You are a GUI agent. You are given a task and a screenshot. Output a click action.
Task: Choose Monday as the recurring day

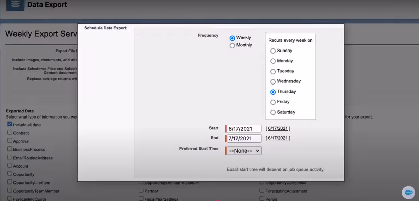pyautogui.click(x=273, y=61)
